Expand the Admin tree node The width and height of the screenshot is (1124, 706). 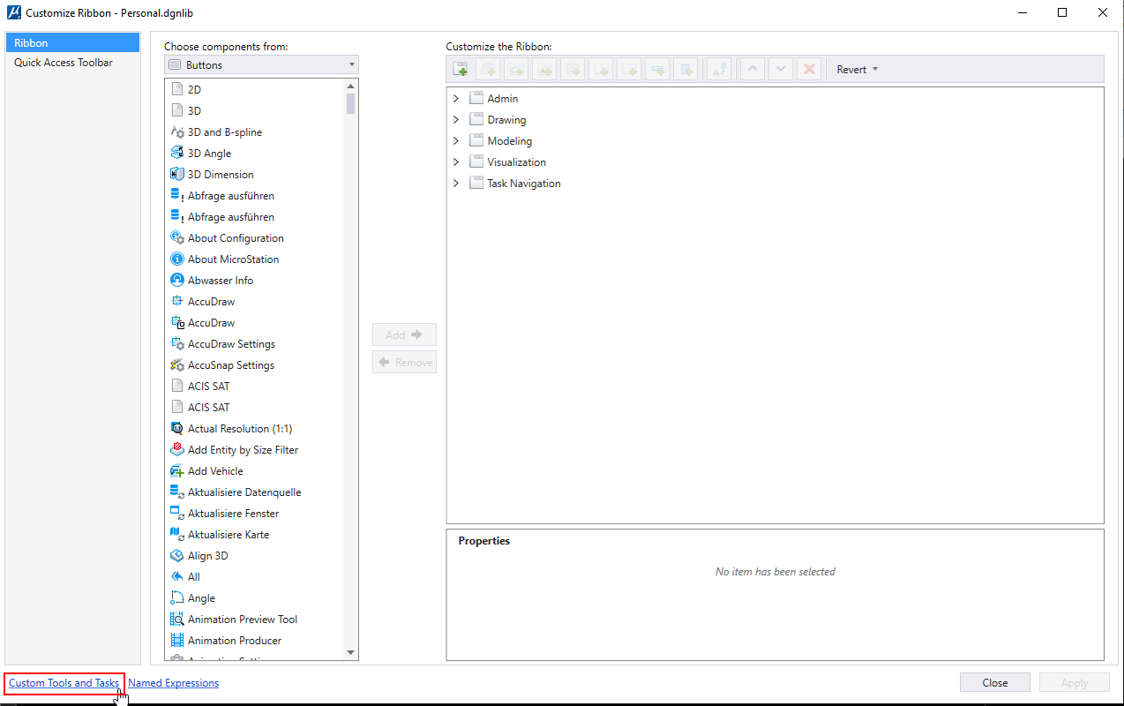456,99
